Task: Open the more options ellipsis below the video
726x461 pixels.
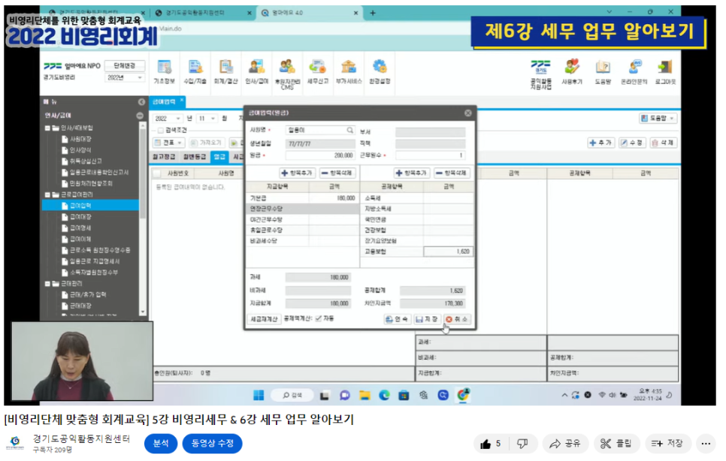Action: pyautogui.click(x=706, y=444)
